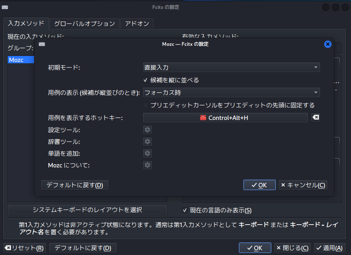
Task: Switch to the アドオン tab
Action: point(137,24)
